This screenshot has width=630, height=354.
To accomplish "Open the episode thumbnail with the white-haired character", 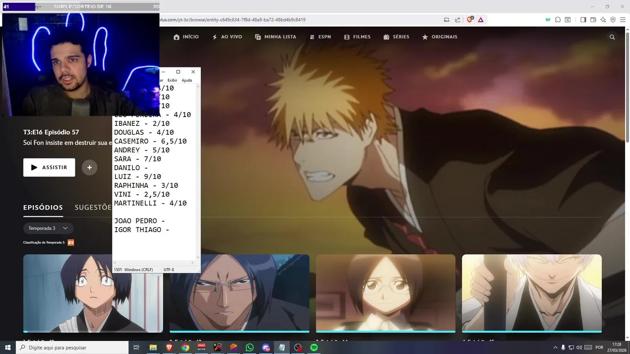I will [532, 293].
